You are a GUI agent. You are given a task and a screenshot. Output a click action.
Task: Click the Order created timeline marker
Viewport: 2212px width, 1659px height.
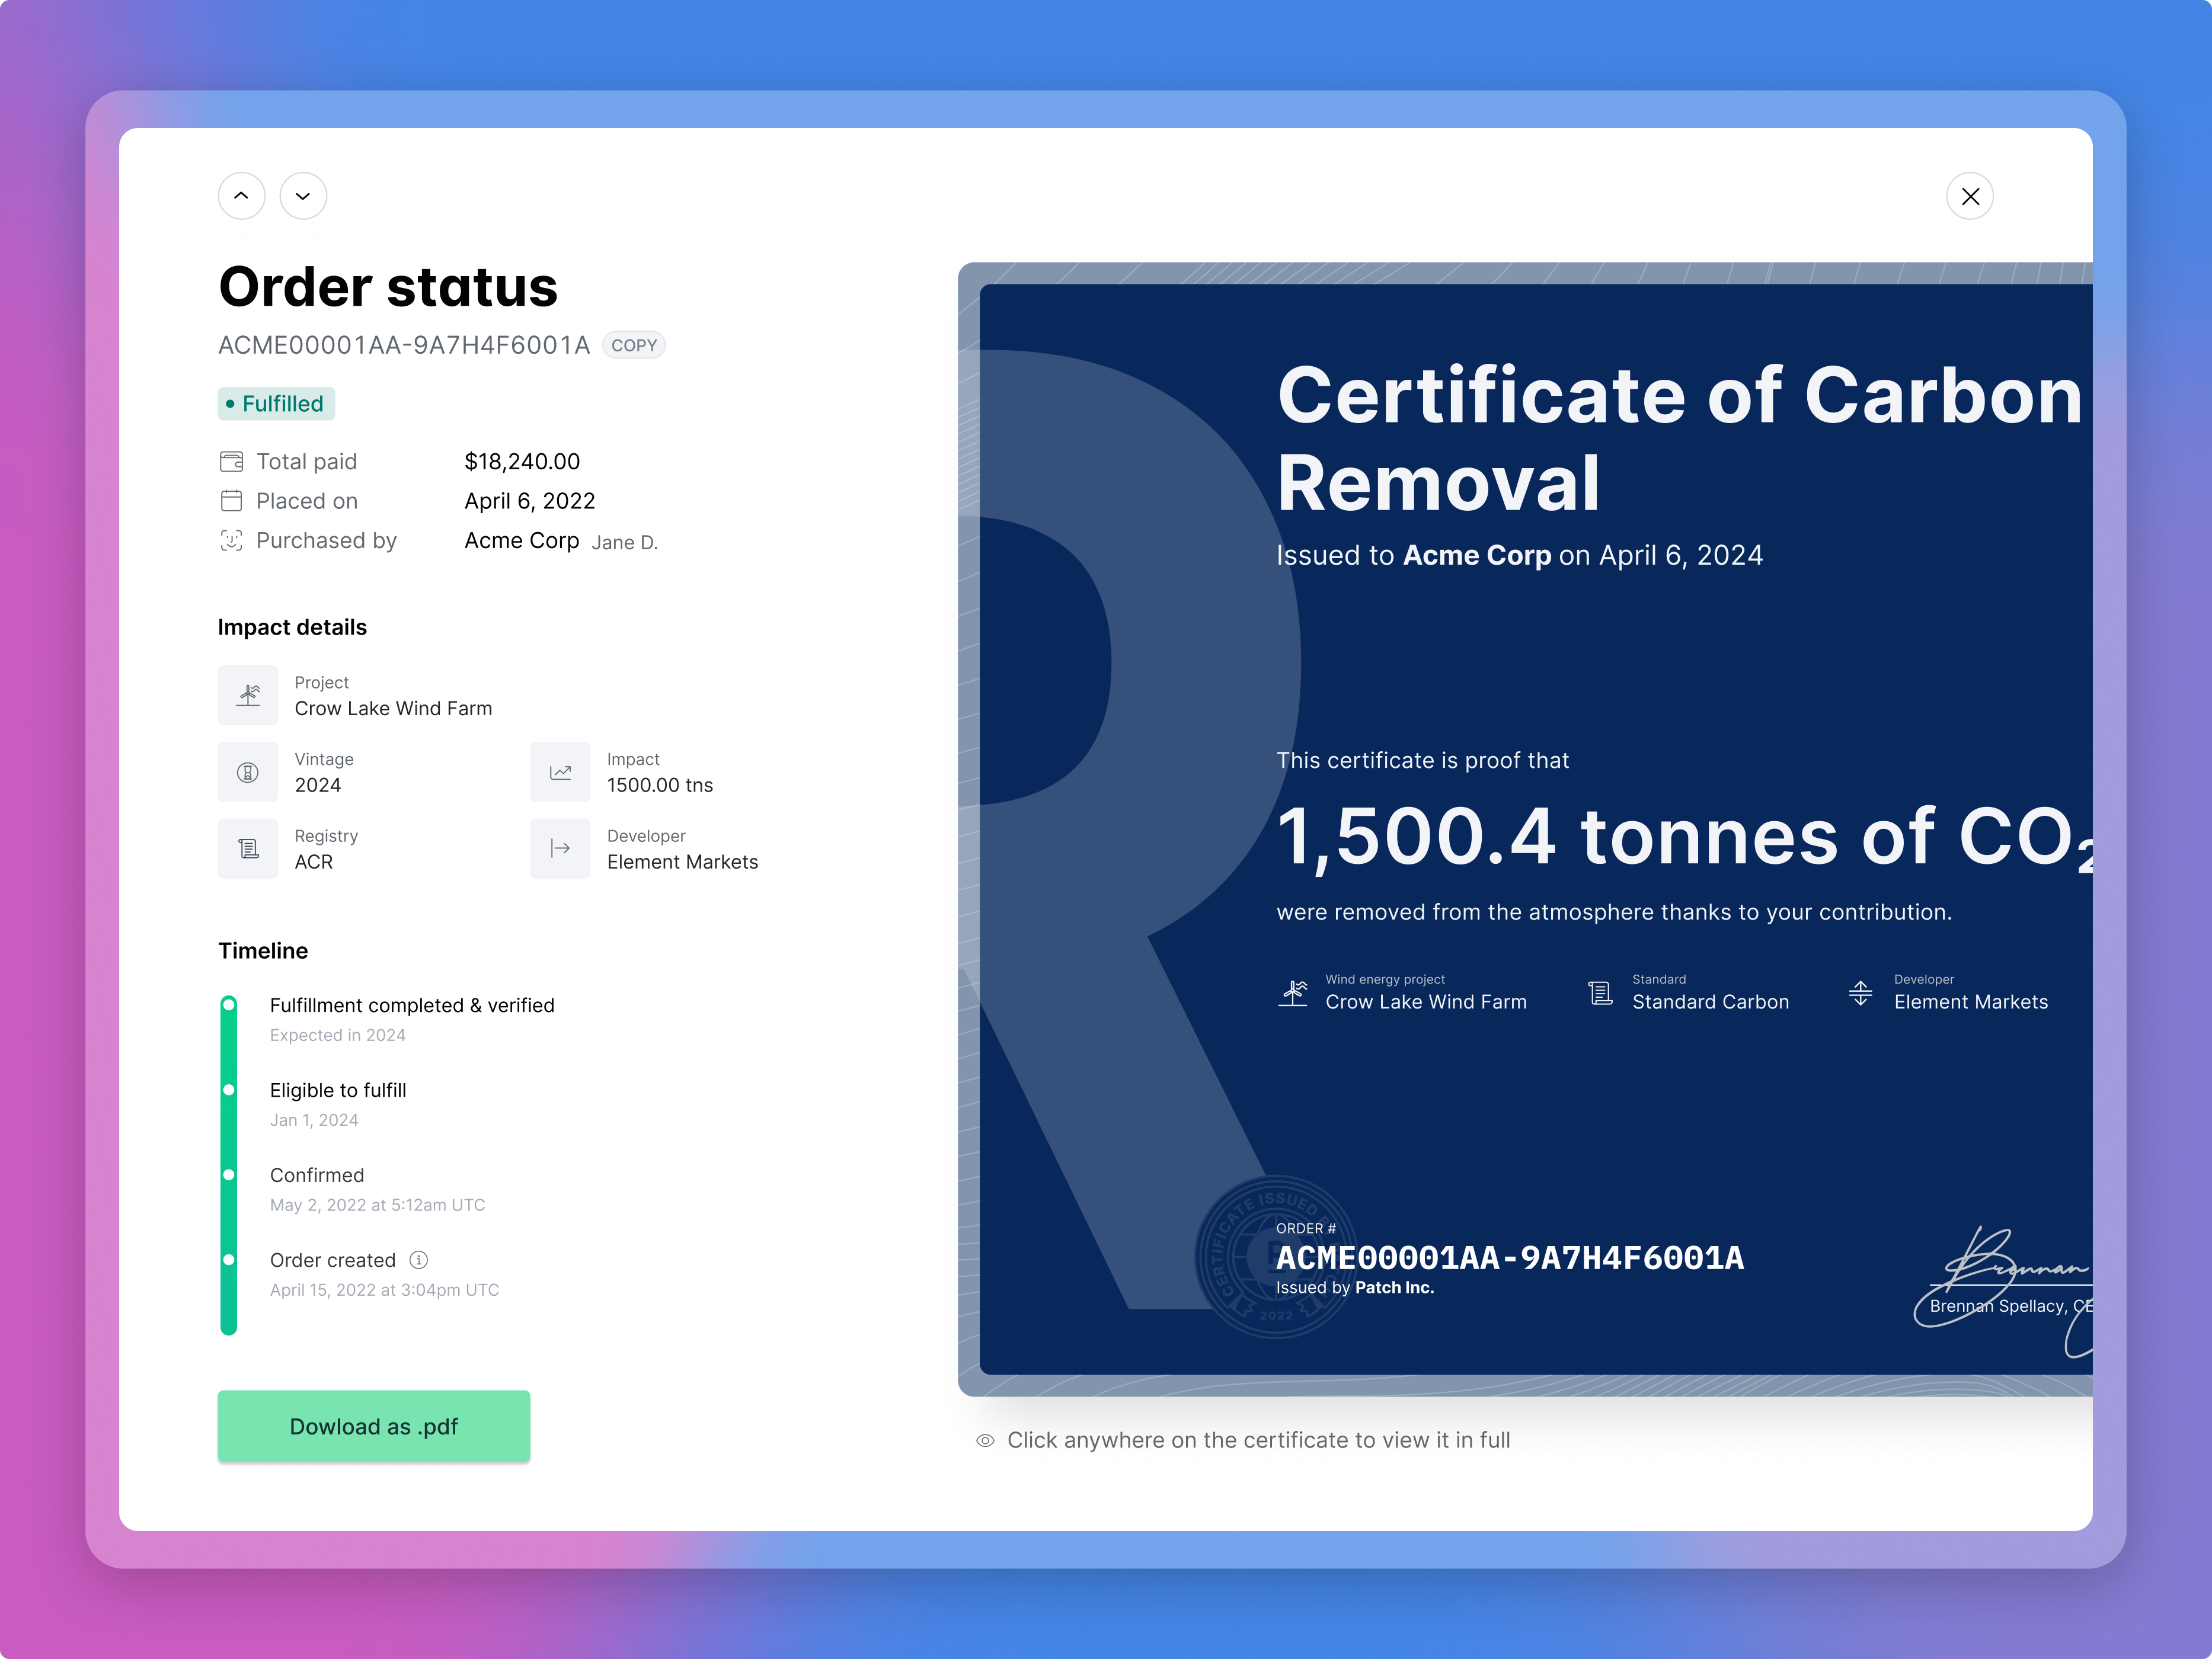click(x=229, y=1259)
